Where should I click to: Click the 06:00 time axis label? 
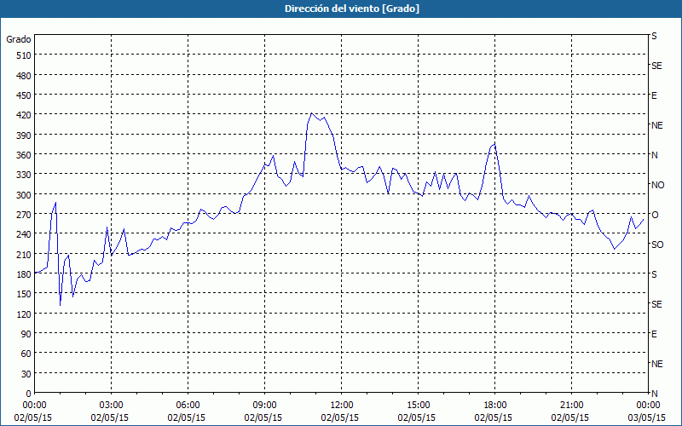188,406
